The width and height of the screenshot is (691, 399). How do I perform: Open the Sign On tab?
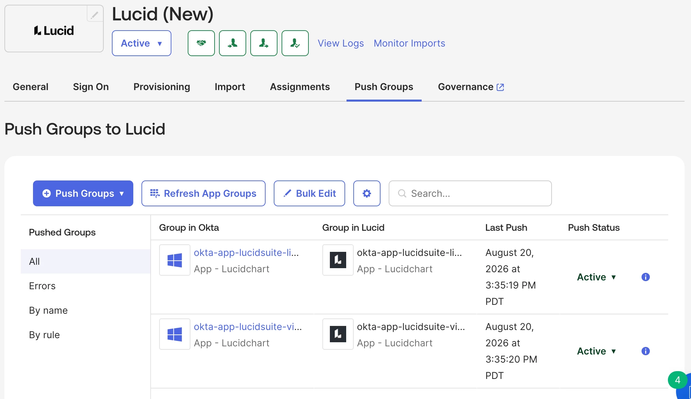click(91, 87)
